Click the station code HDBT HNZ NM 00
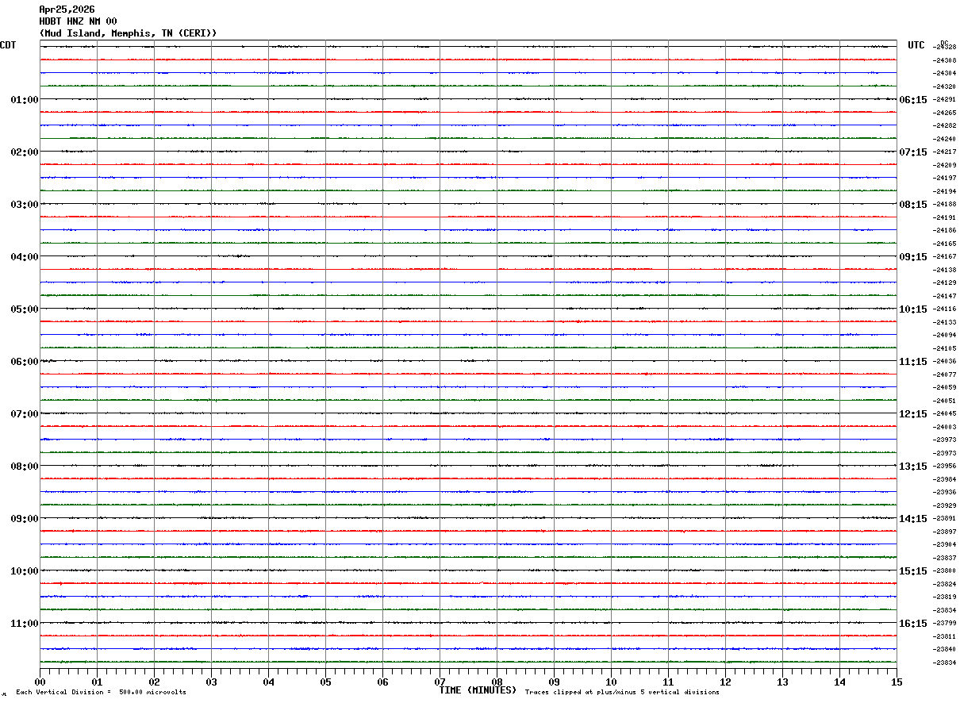The height and width of the screenshot is (703, 960). 78,21
